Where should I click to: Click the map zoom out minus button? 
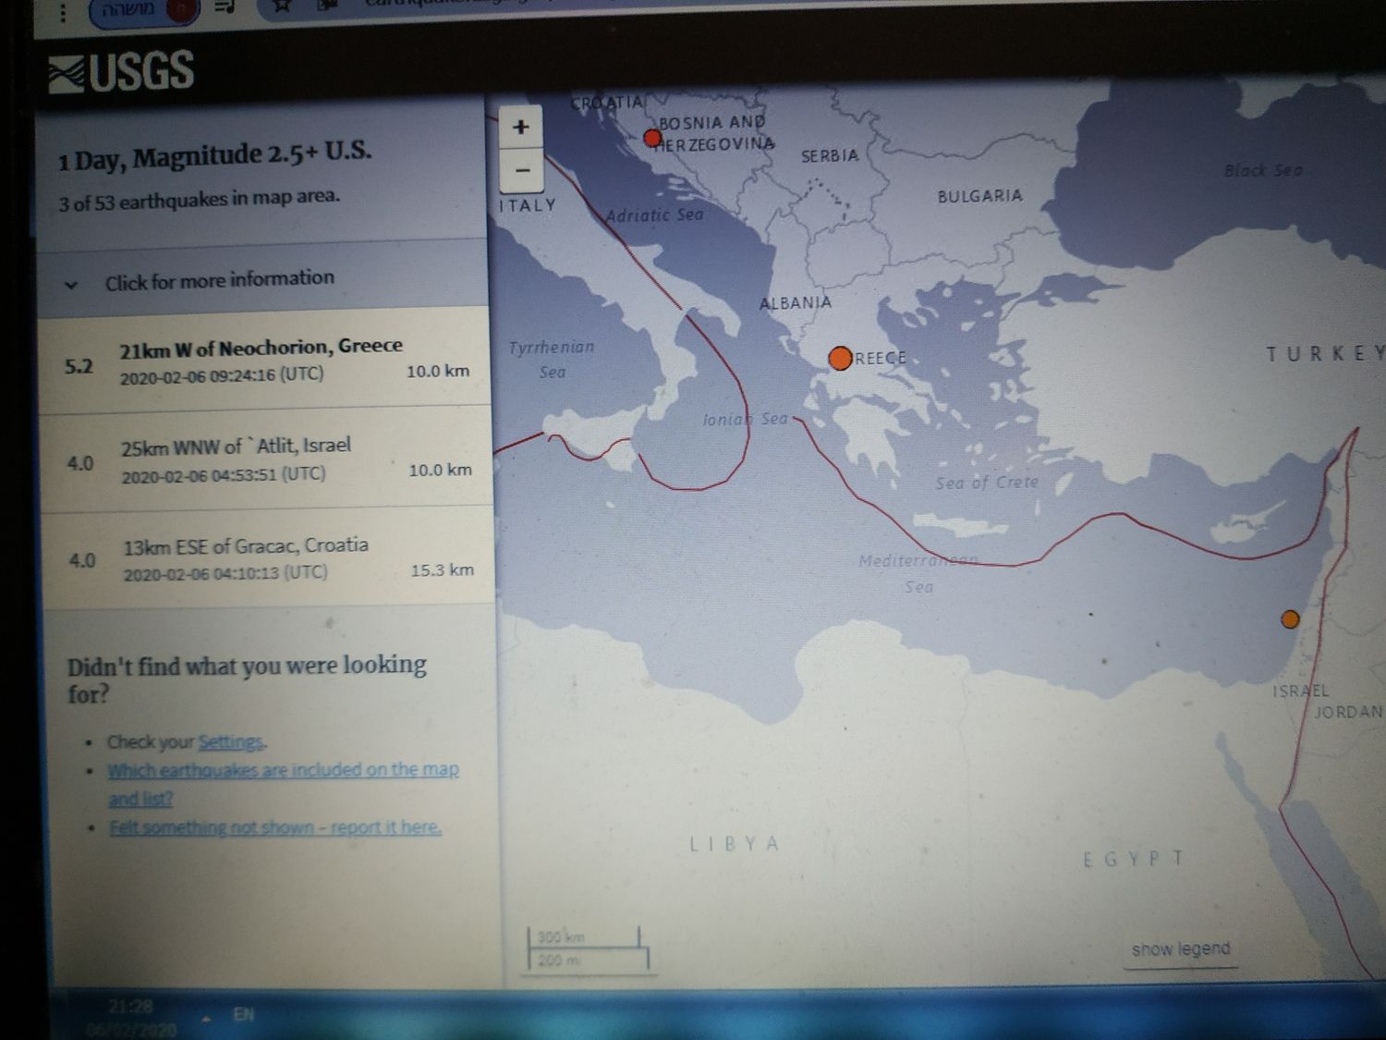pos(522,171)
